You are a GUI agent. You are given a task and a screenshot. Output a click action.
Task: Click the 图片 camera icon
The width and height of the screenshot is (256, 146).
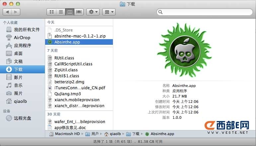click(9, 93)
